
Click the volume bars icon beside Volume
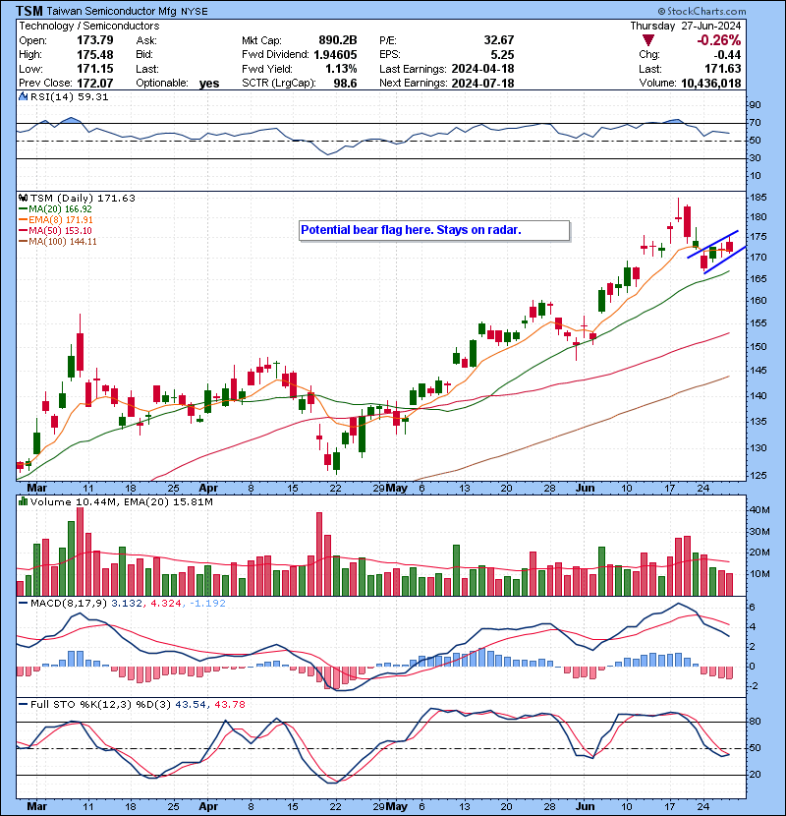click(23, 502)
